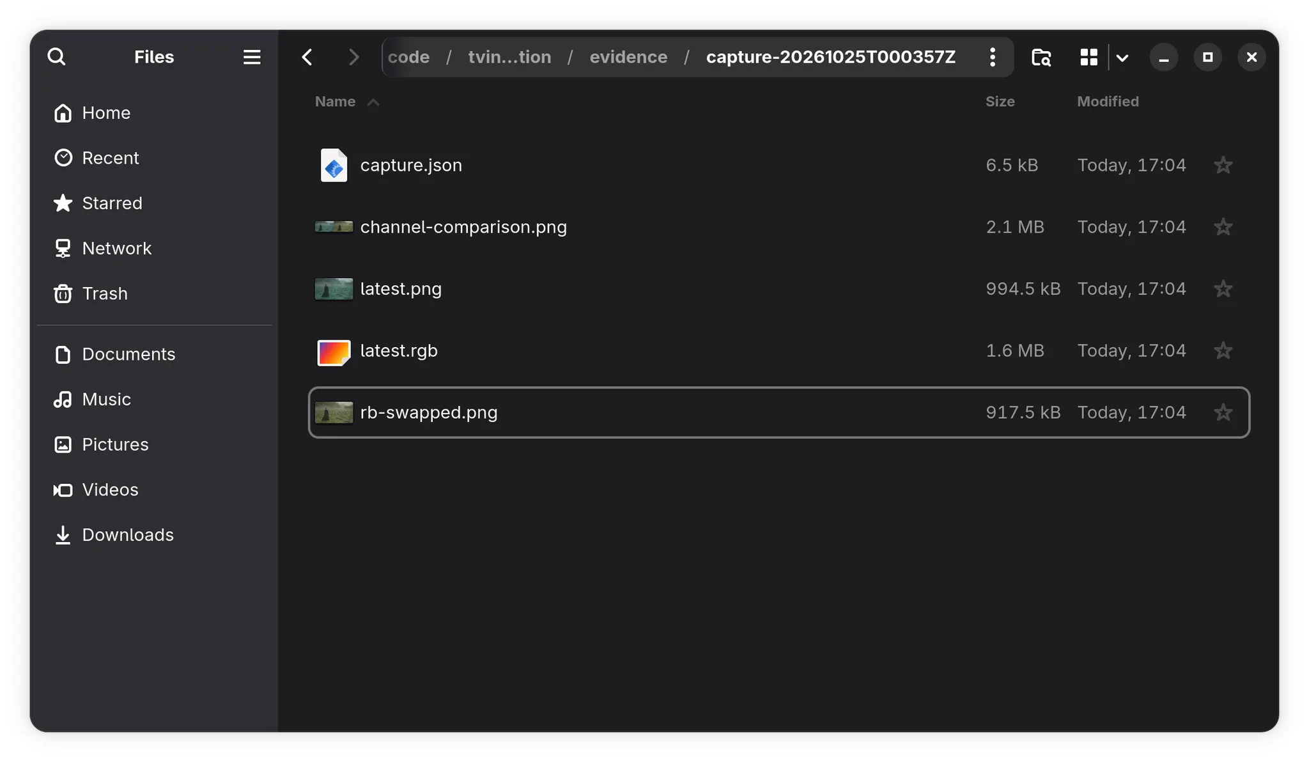Image resolution: width=1309 pixels, height=762 pixels.
Task: Open the path bar three-dot menu
Action: (993, 57)
